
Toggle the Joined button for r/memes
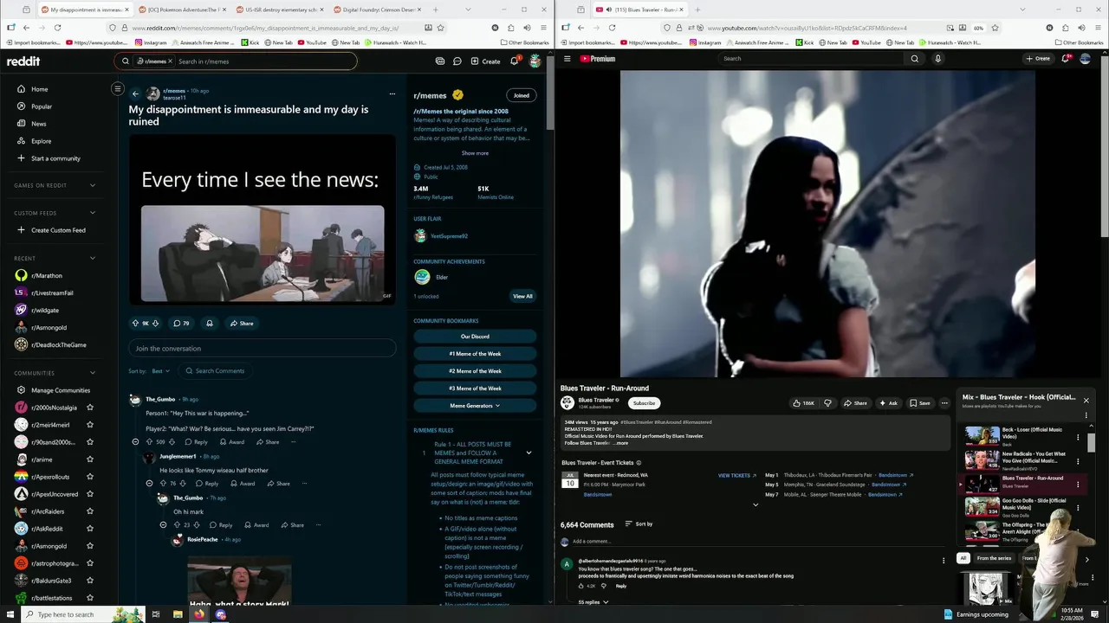point(521,95)
